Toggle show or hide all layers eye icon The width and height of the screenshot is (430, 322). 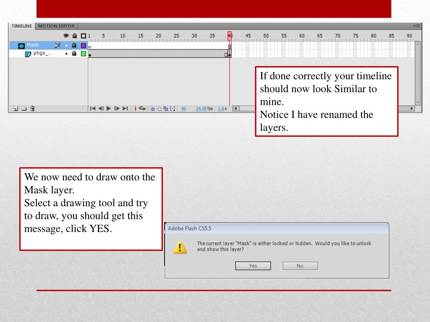tap(66, 36)
